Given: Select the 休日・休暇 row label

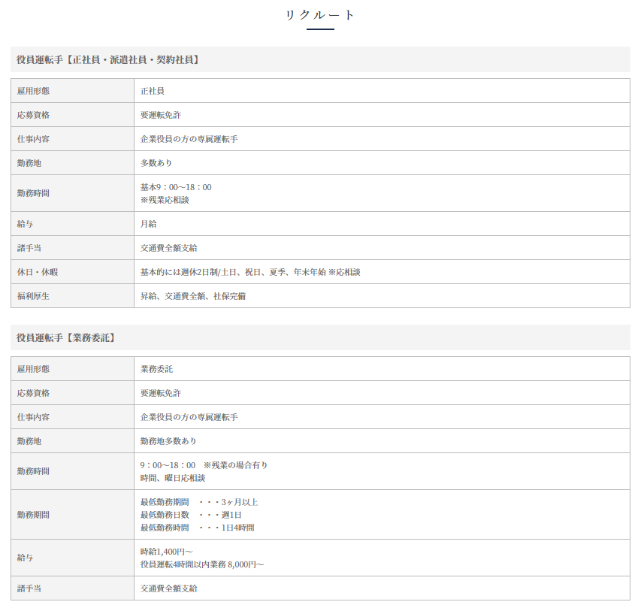Looking at the screenshot, I should coord(38,272).
